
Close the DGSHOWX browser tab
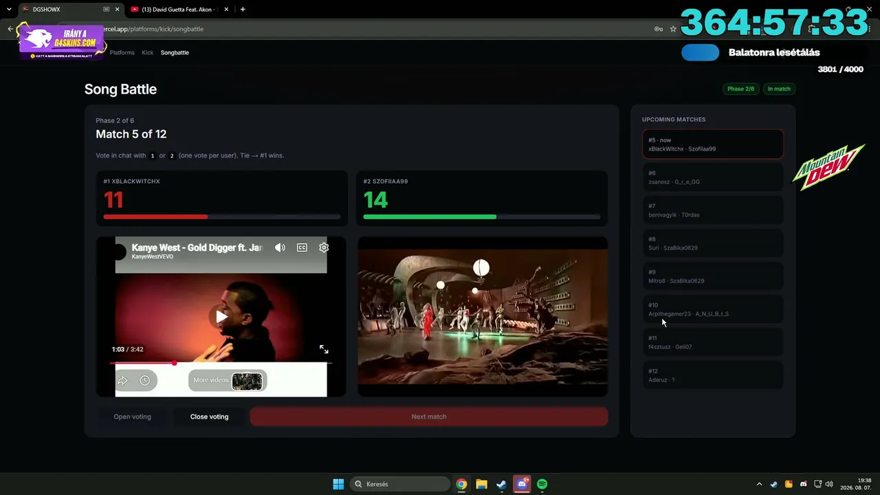[117, 10]
